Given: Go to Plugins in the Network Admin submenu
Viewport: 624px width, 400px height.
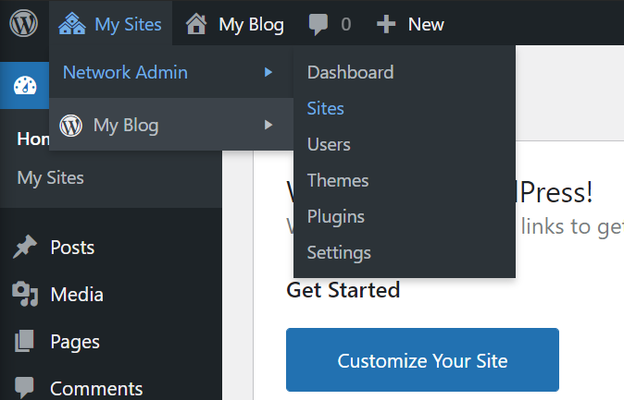Looking at the screenshot, I should point(335,216).
